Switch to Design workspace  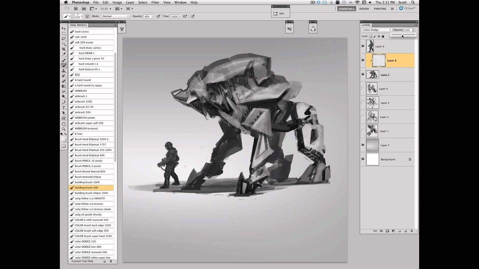click(x=364, y=9)
